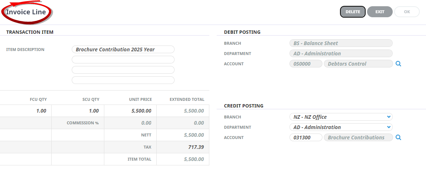426x172 pixels.
Task: Click the Invoice Line page title
Action: tap(26, 12)
